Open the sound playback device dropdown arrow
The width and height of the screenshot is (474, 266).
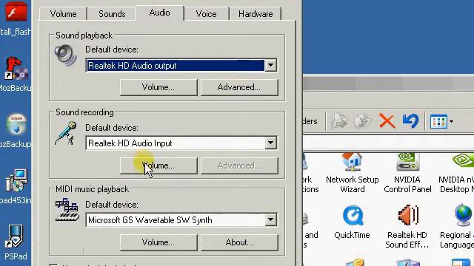271,66
